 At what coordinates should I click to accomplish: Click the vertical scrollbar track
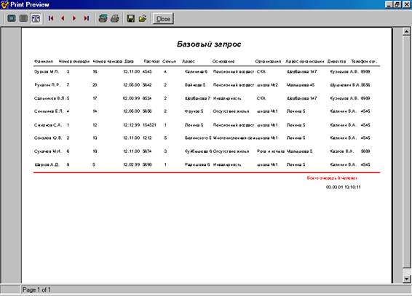pos(406,152)
